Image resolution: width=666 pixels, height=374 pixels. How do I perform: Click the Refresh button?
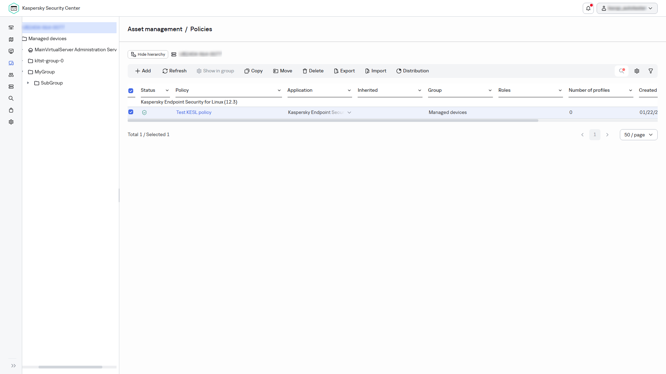click(174, 71)
